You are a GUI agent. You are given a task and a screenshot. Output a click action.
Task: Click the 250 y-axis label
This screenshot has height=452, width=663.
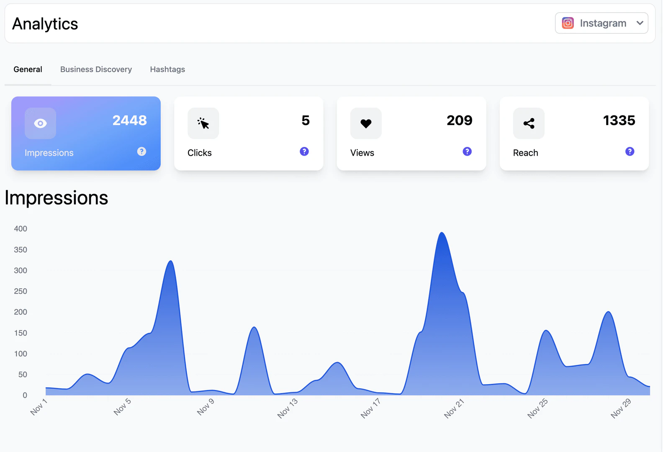click(21, 291)
